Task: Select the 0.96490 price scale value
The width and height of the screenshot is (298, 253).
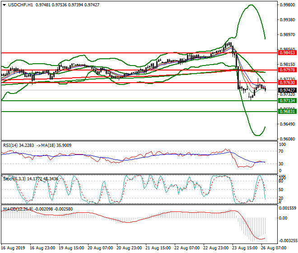Action: [288, 124]
